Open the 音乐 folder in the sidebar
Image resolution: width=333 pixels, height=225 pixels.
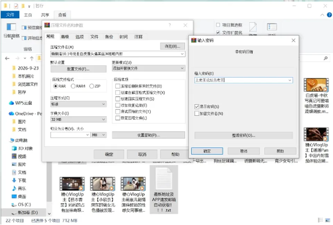(19, 189)
